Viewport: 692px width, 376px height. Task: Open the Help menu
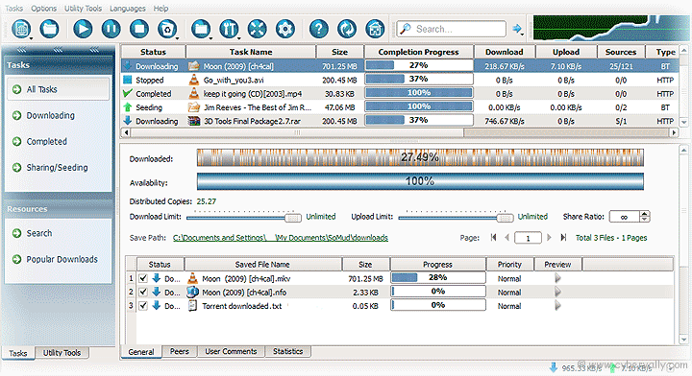point(161,9)
